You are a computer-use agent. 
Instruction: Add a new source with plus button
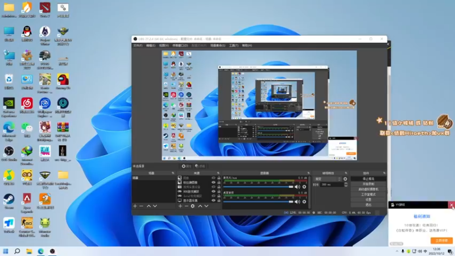pos(180,206)
